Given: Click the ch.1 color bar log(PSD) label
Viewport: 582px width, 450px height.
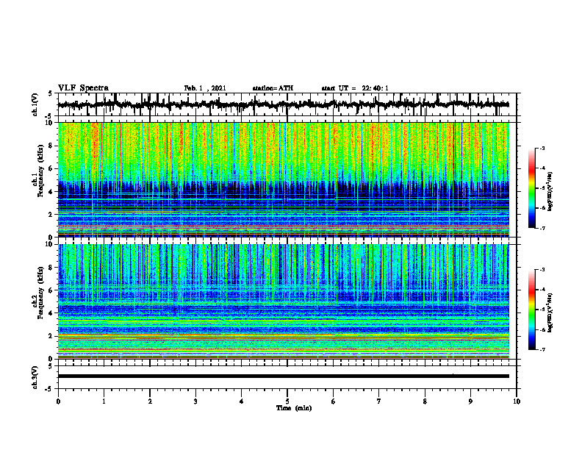Looking at the screenshot, I should (550, 191).
